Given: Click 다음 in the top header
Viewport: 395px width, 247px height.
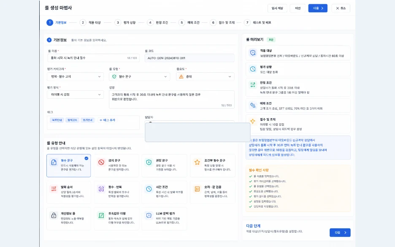Looking at the screenshot, I should (x=318, y=8).
